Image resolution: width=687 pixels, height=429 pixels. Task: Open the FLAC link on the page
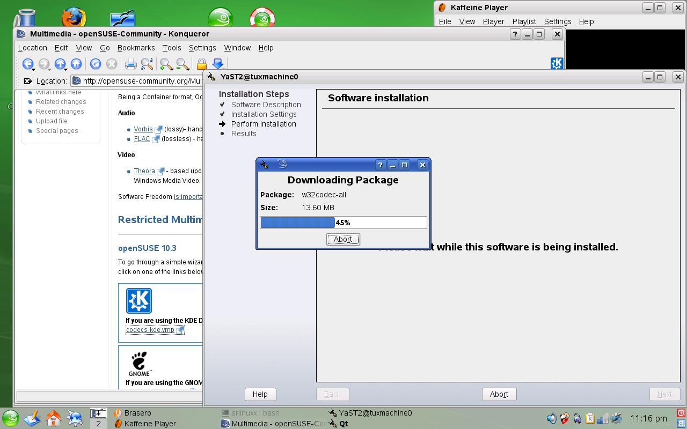click(x=142, y=139)
